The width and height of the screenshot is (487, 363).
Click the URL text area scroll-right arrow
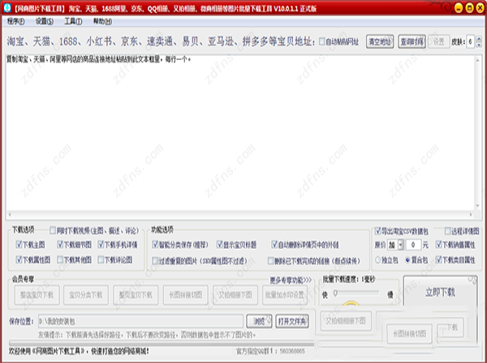tap(471, 214)
